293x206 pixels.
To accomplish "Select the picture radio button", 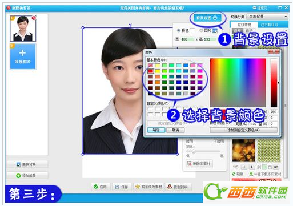I will [x=201, y=30].
